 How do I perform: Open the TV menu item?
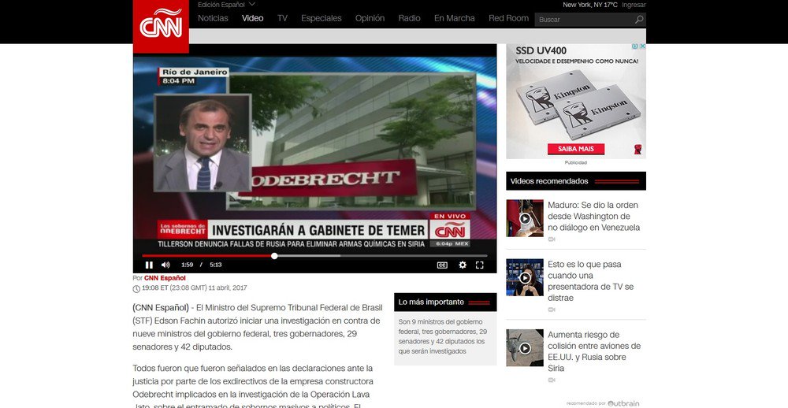(282, 18)
